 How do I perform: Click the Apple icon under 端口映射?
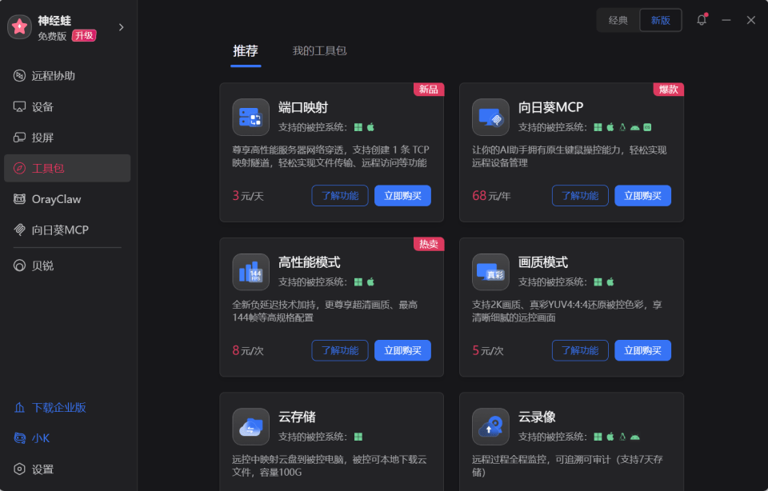(370, 127)
